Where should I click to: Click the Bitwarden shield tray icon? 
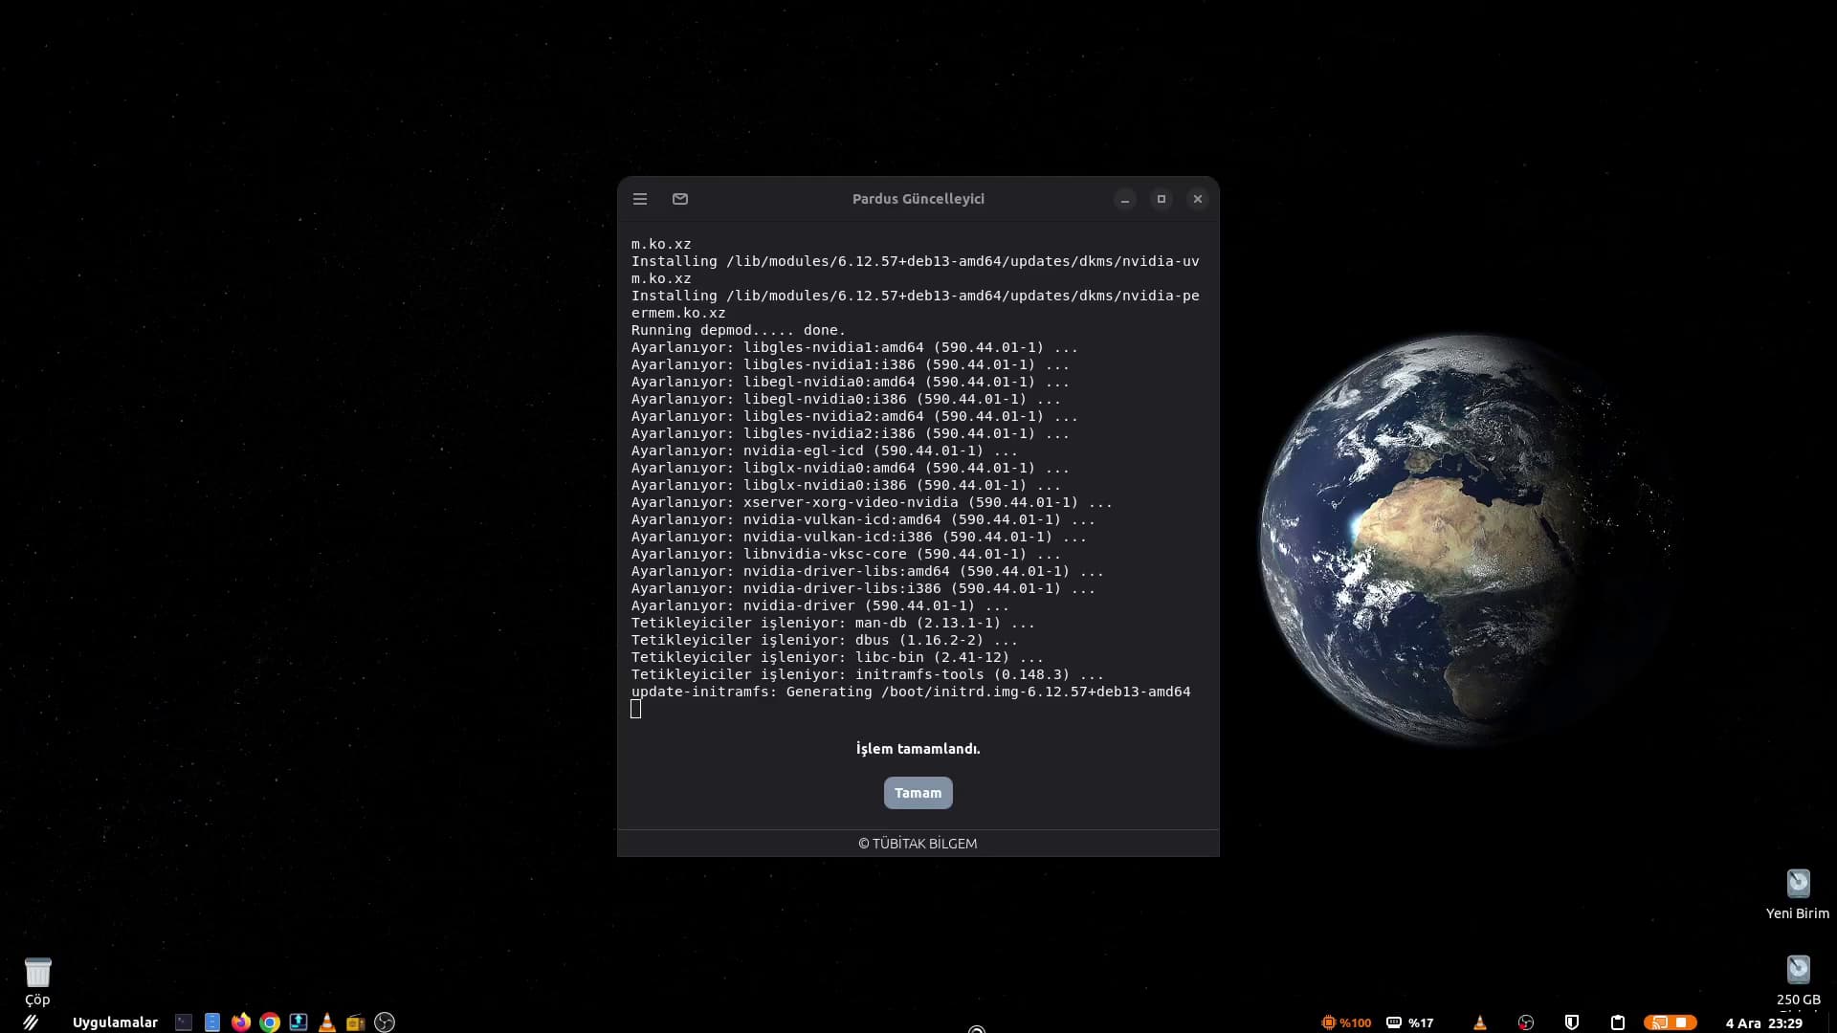[1571, 1022]
